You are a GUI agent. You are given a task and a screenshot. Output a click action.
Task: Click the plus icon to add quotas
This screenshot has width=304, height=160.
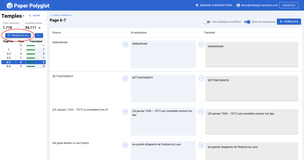[x=40, y=28]
